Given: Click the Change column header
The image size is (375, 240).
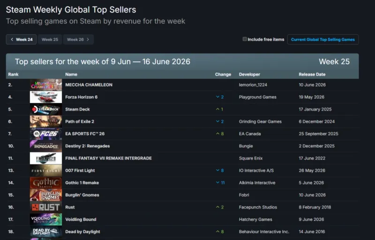Looking at the screenshot, I should coord(223,74).
